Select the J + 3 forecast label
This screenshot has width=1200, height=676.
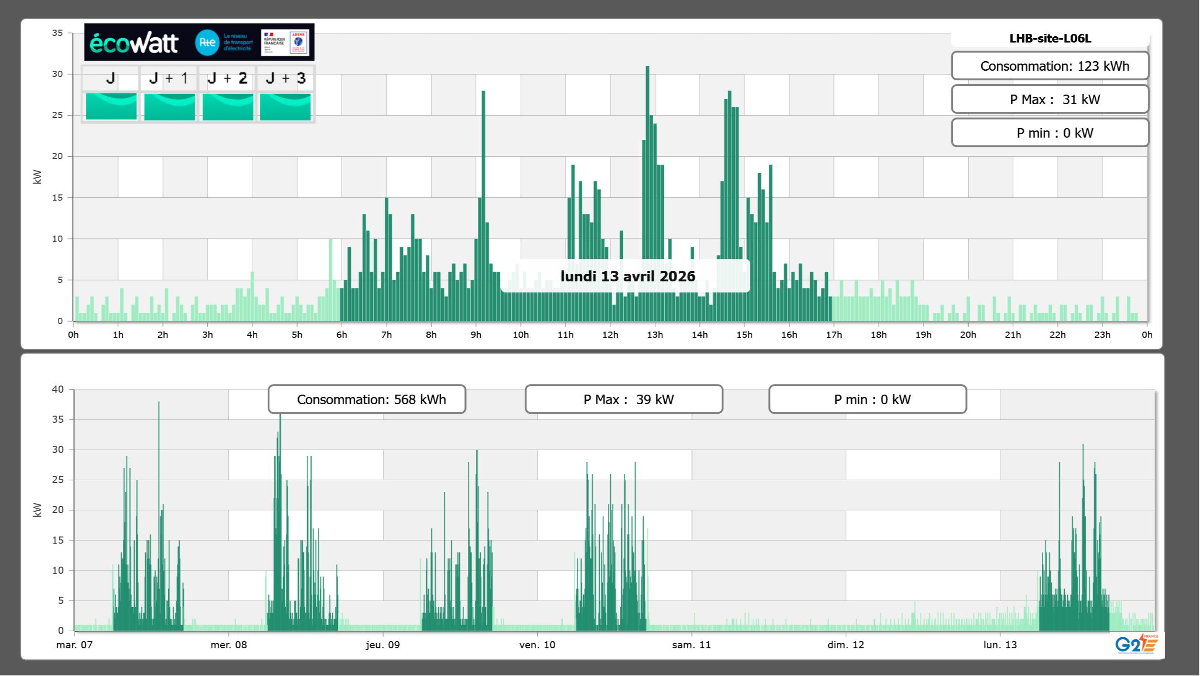(285, 78)
